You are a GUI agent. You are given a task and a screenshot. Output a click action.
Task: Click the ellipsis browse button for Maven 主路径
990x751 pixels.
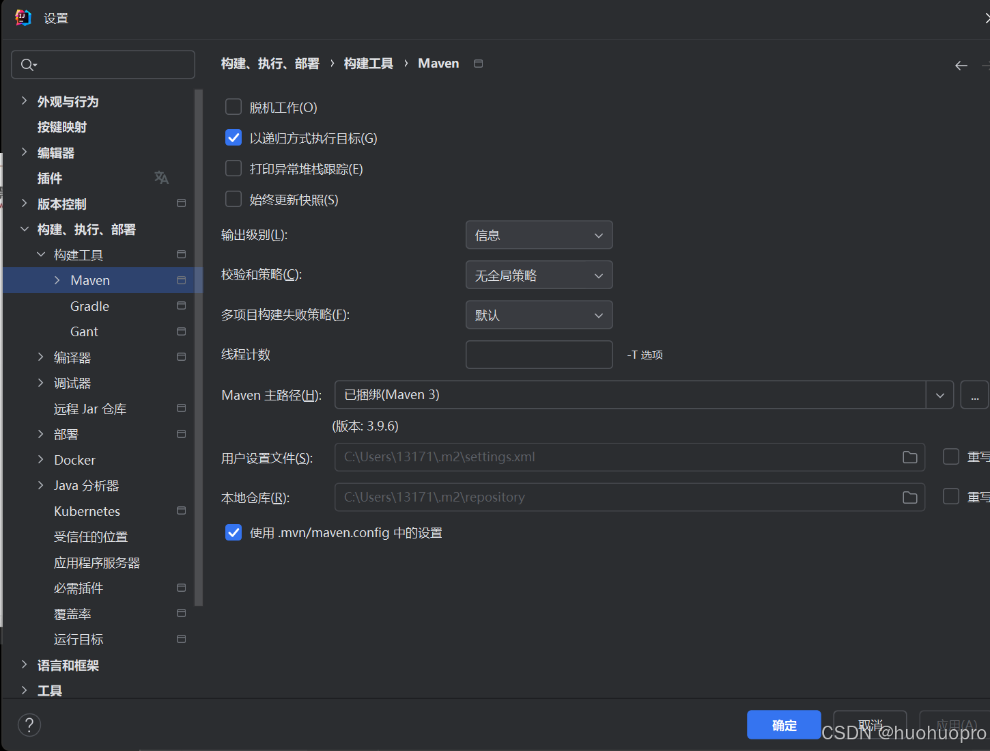975,395
